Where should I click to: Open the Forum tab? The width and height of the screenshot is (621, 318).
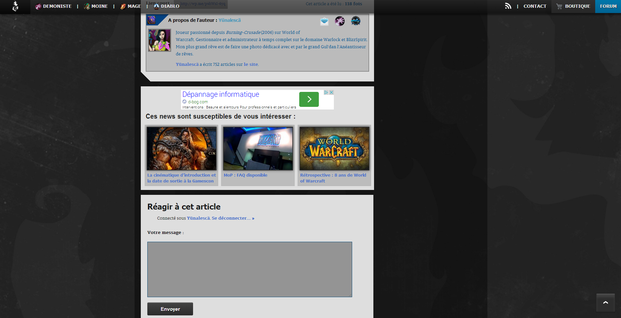pyautogui.click(x=608, y=6)
